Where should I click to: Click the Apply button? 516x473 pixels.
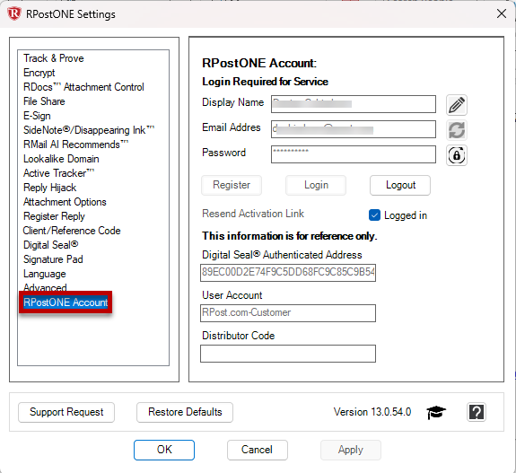pos(351,450)
